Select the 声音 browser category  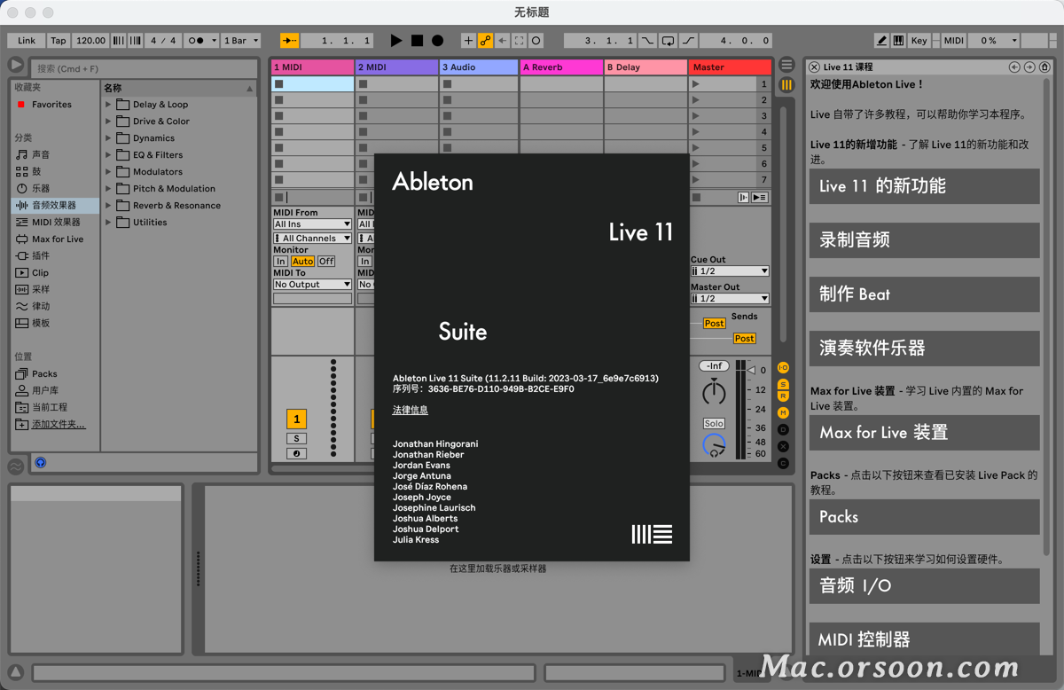[x=41, y=154]
